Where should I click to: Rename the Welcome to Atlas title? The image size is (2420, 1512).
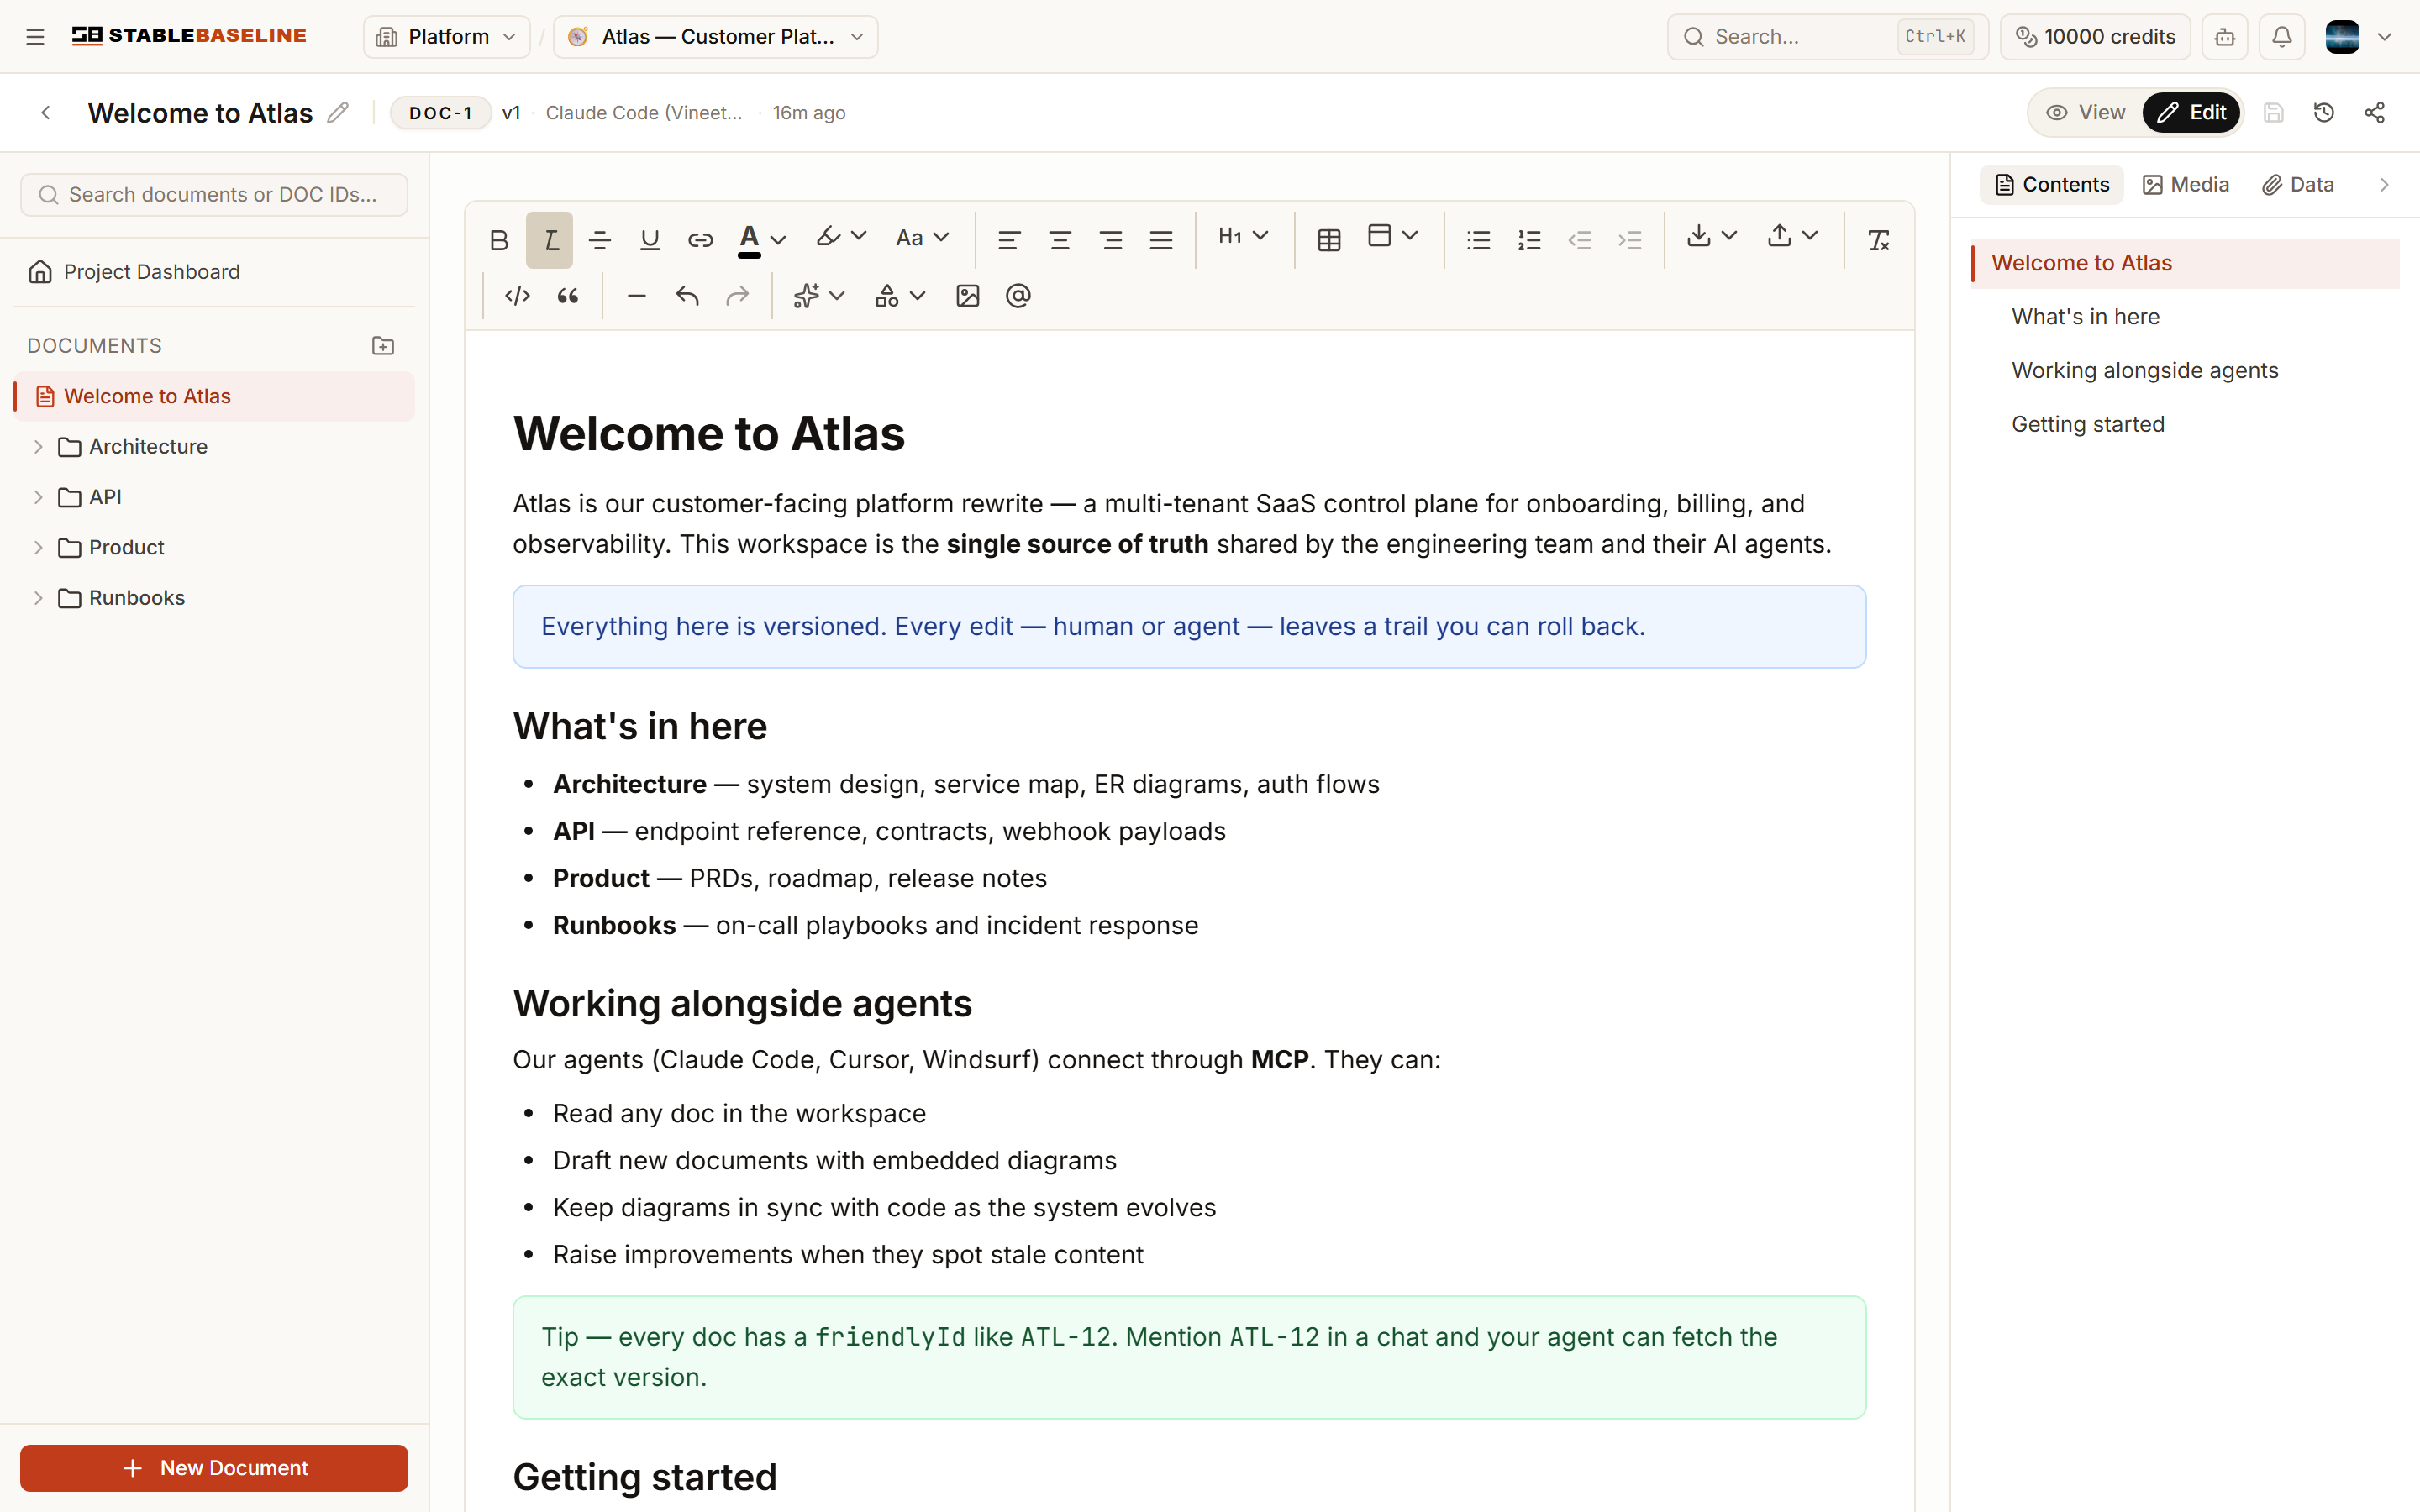(x=338, y=112)
